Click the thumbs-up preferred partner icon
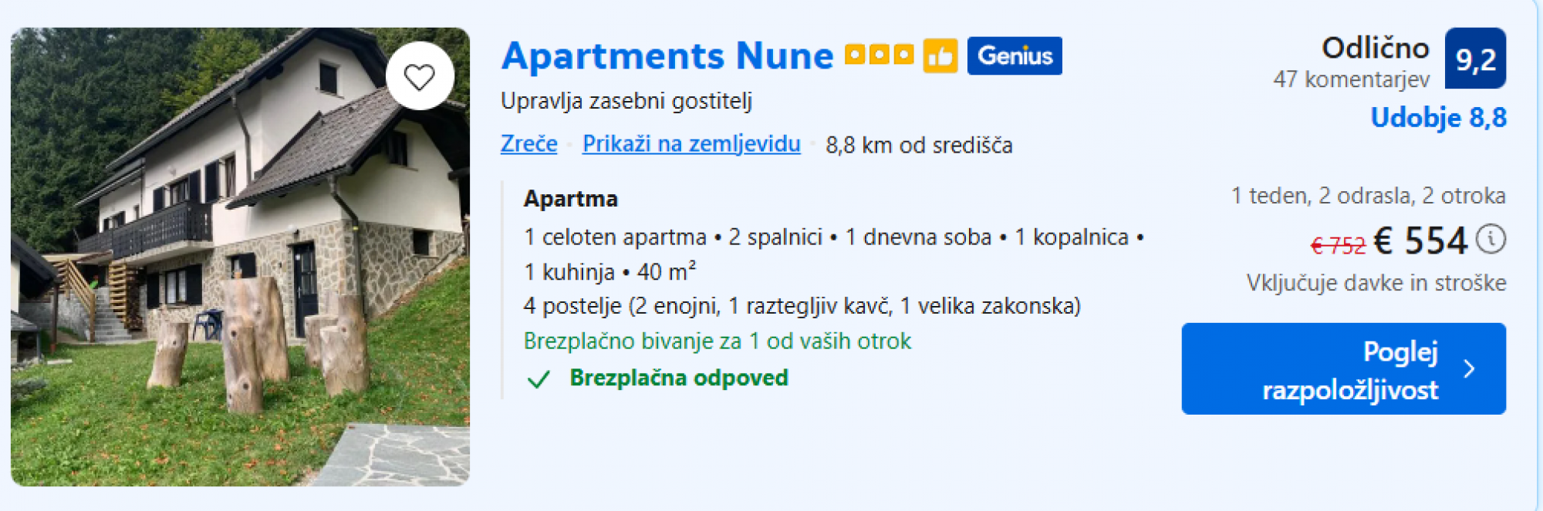The height and width of the screenshot is (511, 1543). [940, 56]
